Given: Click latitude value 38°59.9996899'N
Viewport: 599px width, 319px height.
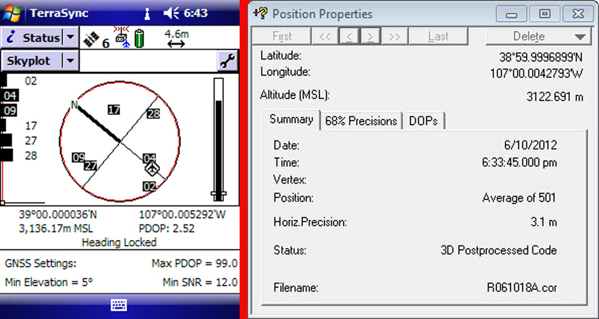Looking at the screenshot, I should pyautogui.click(x=541, y=57).
